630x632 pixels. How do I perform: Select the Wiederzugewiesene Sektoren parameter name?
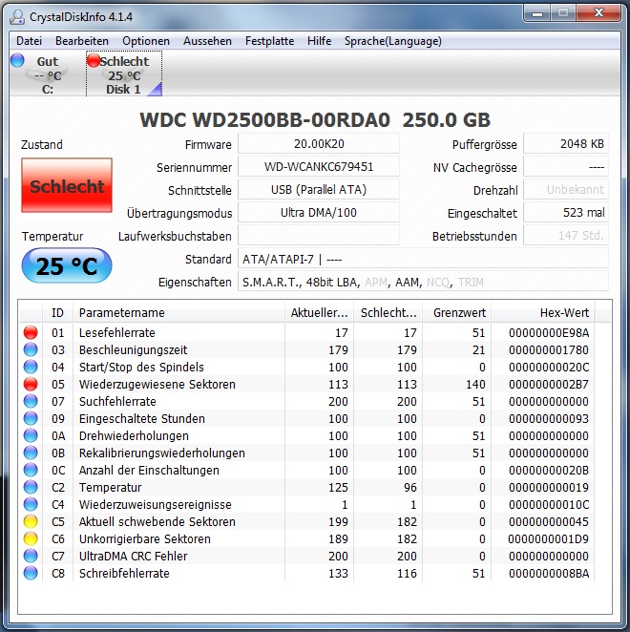point(157,384)
